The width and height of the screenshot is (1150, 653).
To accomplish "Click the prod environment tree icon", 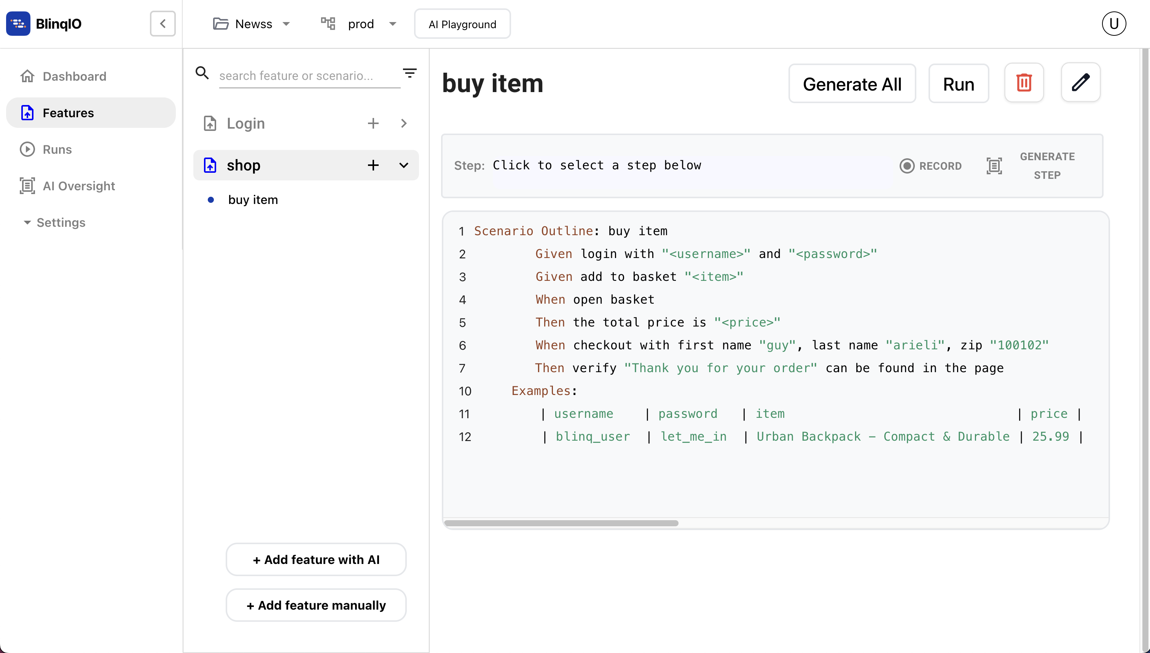I will pyautogui.click(x=328, y=23).
